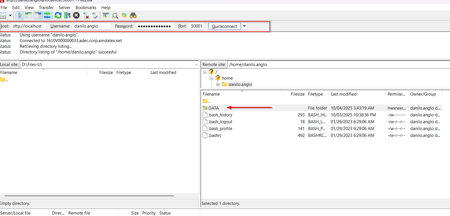The image size is (450, 216).
Task: Collapse the home tree node
Action: (211, 78)
